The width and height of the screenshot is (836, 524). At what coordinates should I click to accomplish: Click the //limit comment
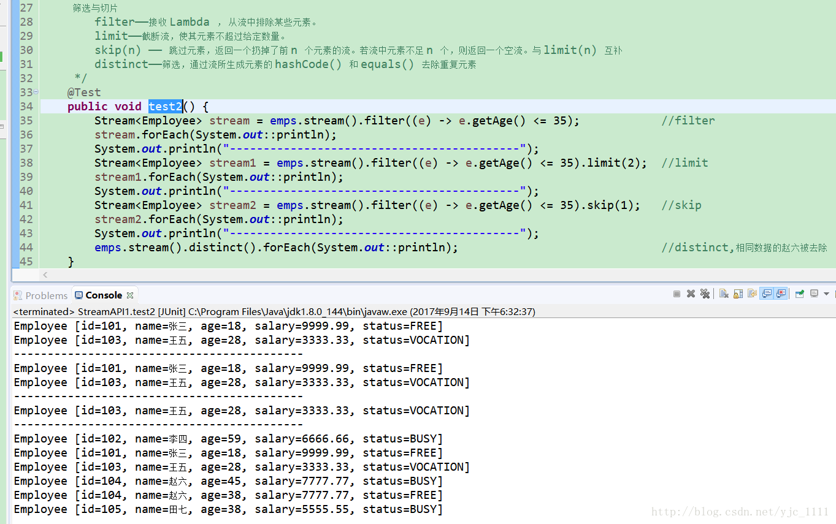click(685, 163)
